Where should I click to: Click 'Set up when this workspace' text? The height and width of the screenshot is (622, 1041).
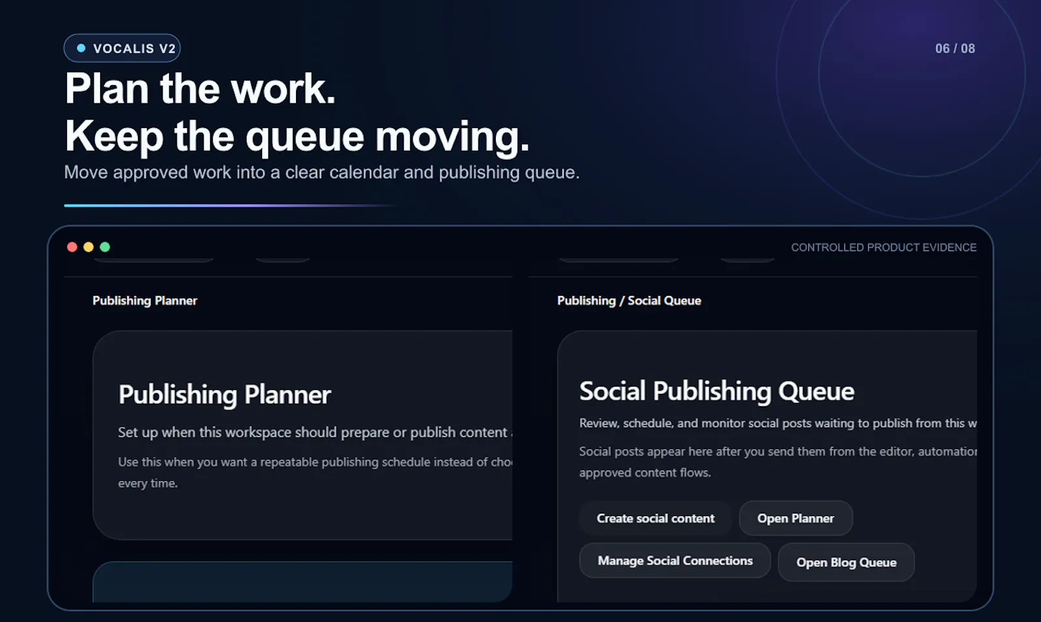315,432
